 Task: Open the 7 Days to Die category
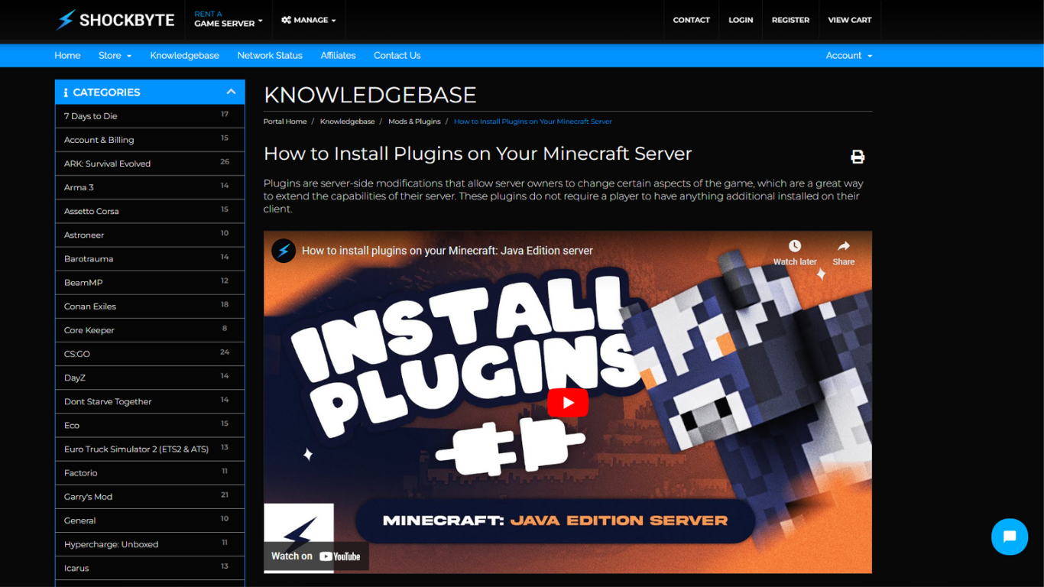click(x=150, y=116)
